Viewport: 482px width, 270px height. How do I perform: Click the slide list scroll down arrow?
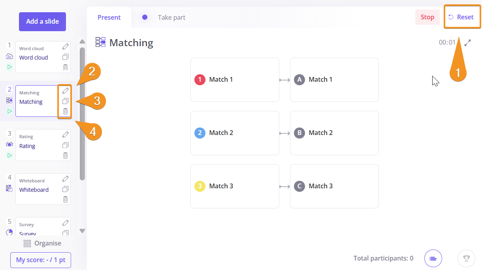point(82,231)
